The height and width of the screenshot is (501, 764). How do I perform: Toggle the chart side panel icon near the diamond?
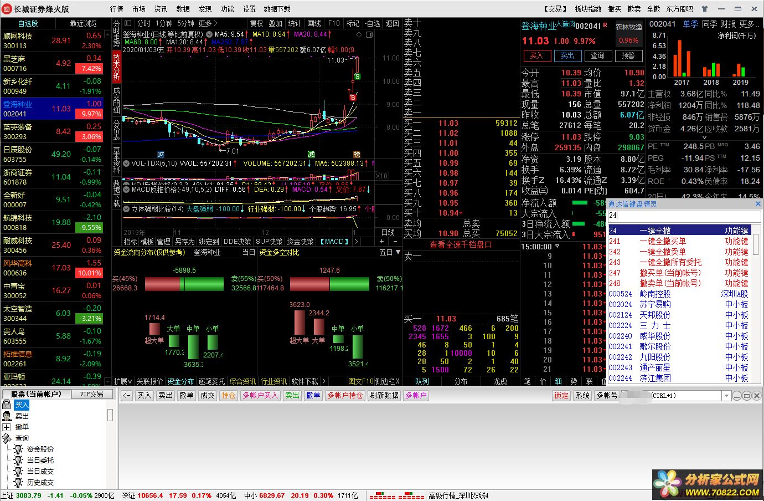coord(369,34)
